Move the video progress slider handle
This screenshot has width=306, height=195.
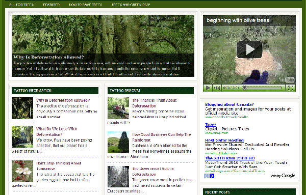[244, 88]
